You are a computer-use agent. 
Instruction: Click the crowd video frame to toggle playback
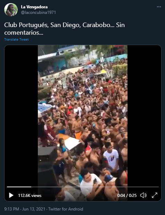[x=83, y=117]
